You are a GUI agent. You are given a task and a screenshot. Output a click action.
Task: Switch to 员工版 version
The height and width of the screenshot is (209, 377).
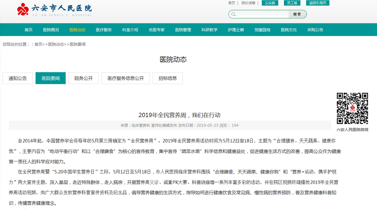(x=292, y=3)
